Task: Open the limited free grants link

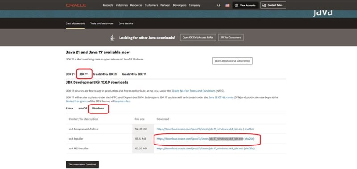Action: pos(77,101)
